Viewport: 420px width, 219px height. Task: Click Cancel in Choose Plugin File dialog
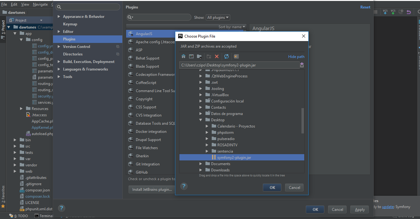(295, 187)
